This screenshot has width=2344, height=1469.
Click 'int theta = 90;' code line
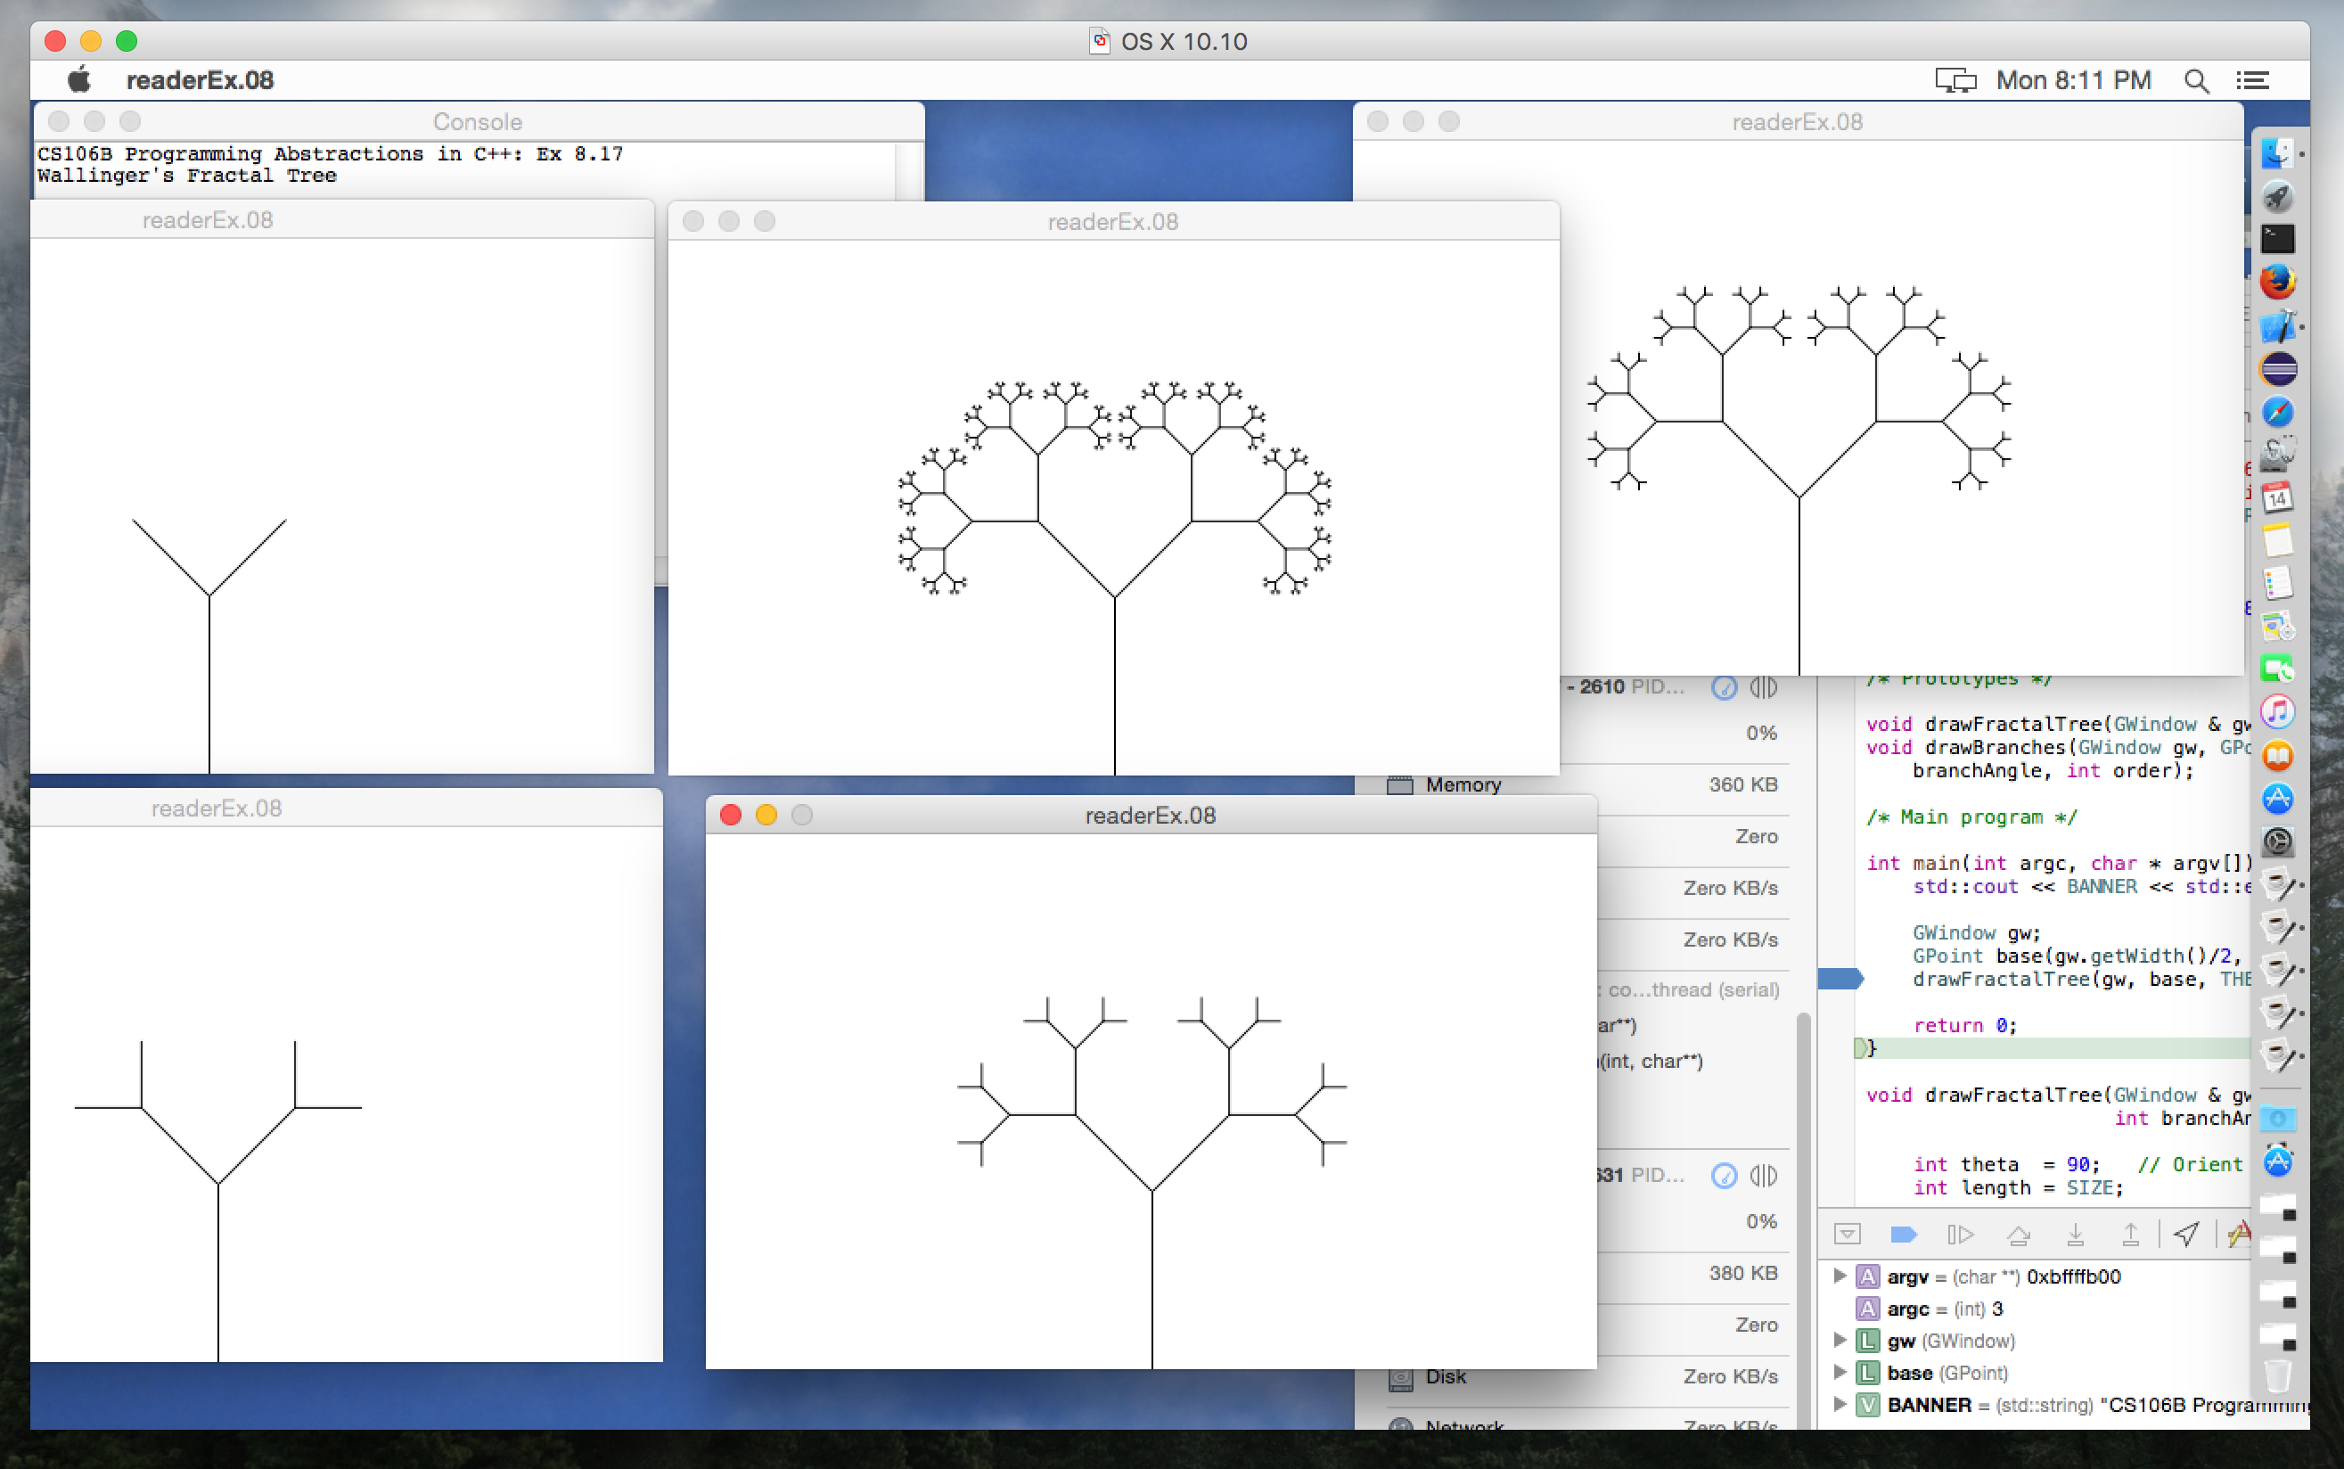coord(2006,1164)
